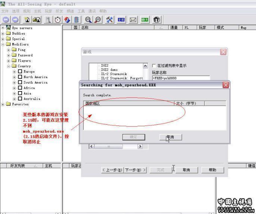Click the open profile folder-with-person icon
The image size is (256, 214).
(37, 20)
